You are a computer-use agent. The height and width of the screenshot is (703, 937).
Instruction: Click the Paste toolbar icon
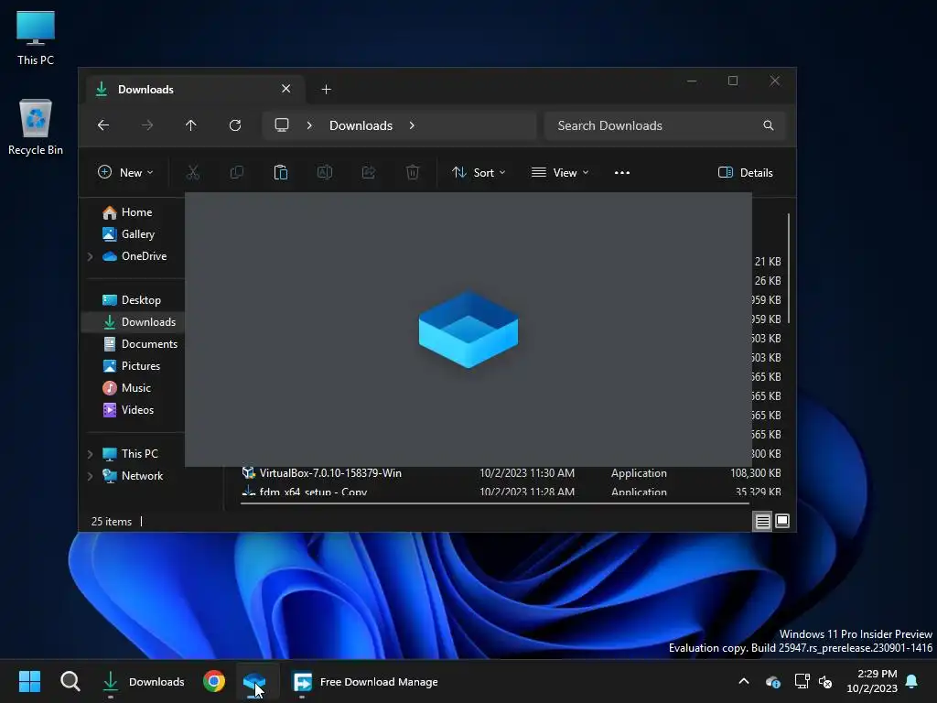[280, 172]
